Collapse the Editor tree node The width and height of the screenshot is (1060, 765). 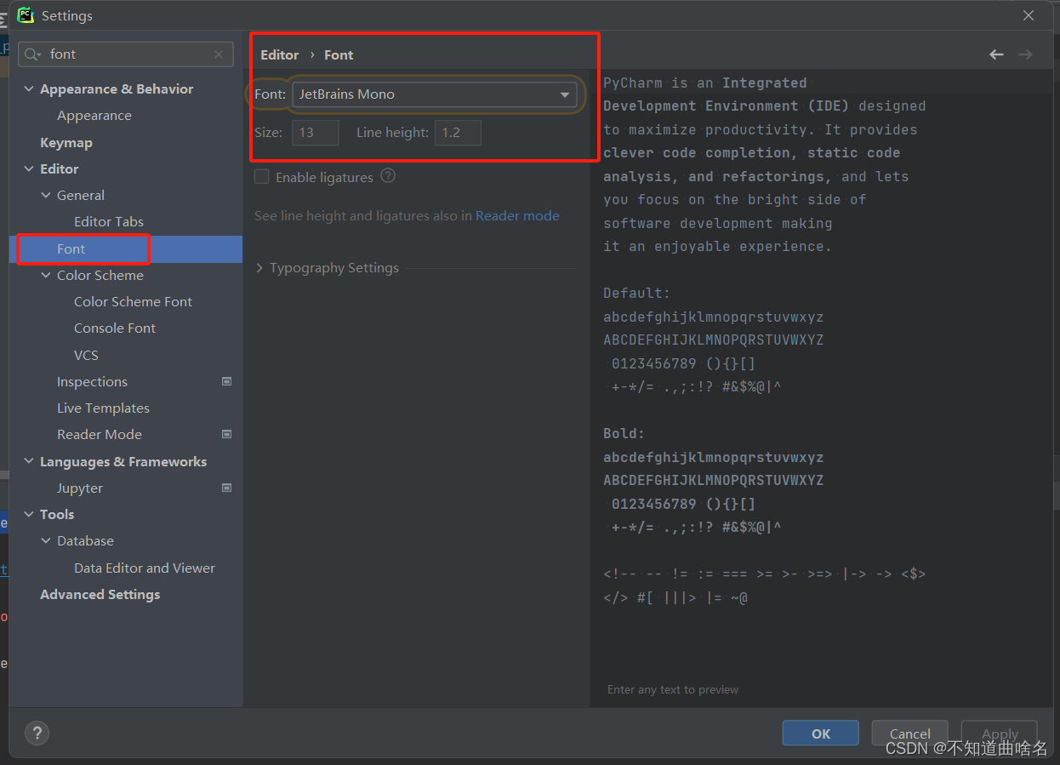tap(29, 169)
